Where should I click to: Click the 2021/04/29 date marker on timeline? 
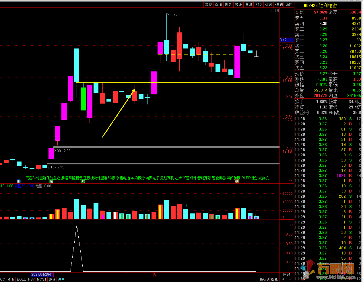pyautogui.click(x=42, y=275)
